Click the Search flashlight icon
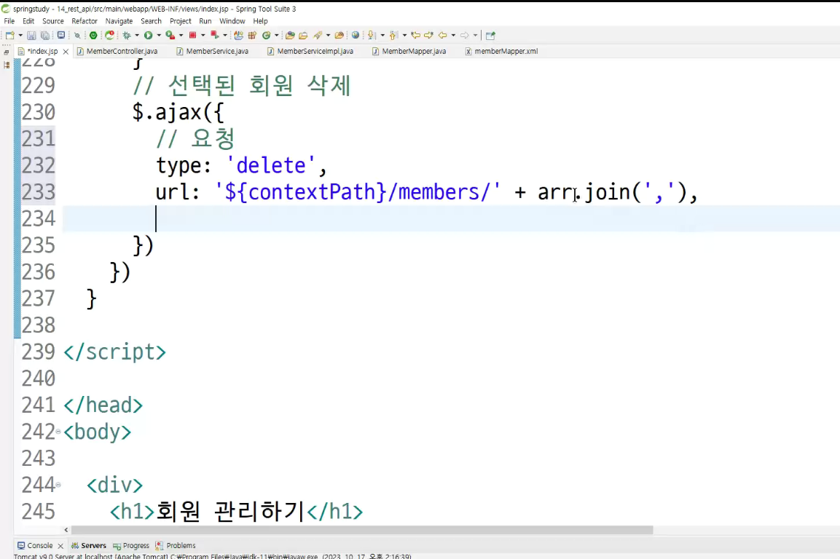The height and width of the screenshot is (559, 840). pos(318,36)
